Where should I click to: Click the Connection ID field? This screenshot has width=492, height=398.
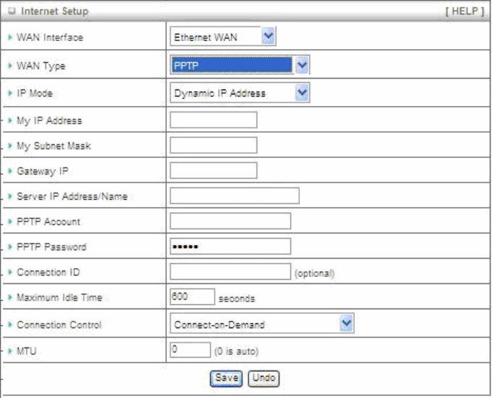[230, 272]
